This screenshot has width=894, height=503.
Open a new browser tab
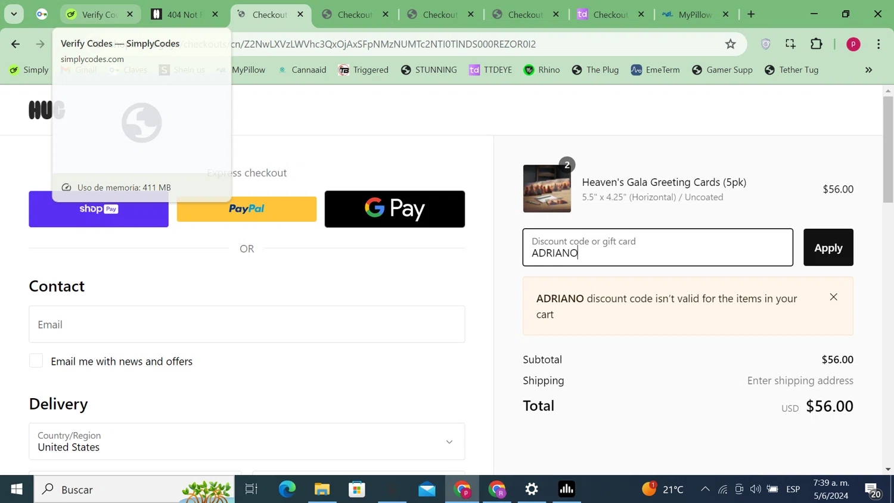click(751, 14)
